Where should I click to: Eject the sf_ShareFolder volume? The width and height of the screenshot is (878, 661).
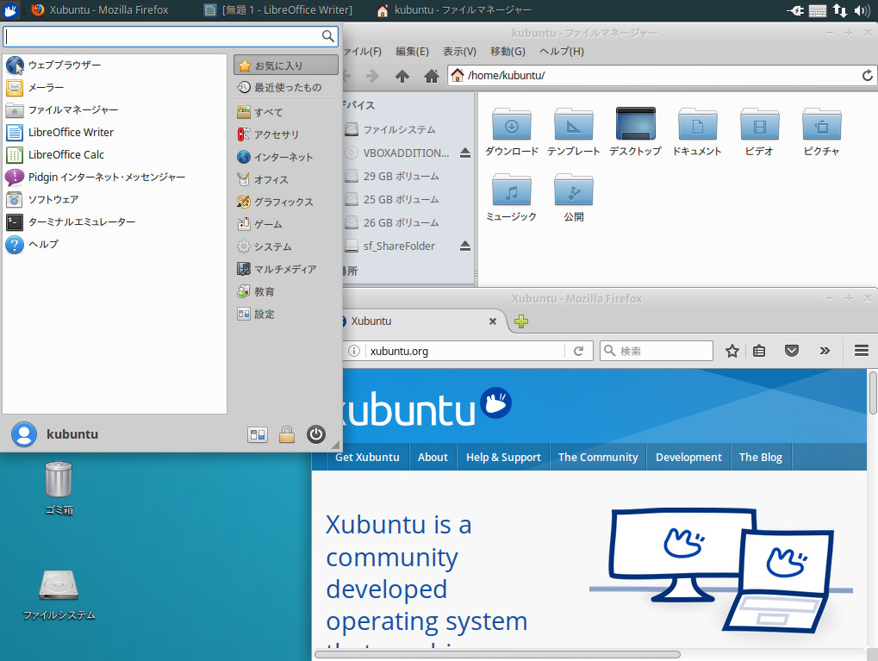[x=464, y=246]
